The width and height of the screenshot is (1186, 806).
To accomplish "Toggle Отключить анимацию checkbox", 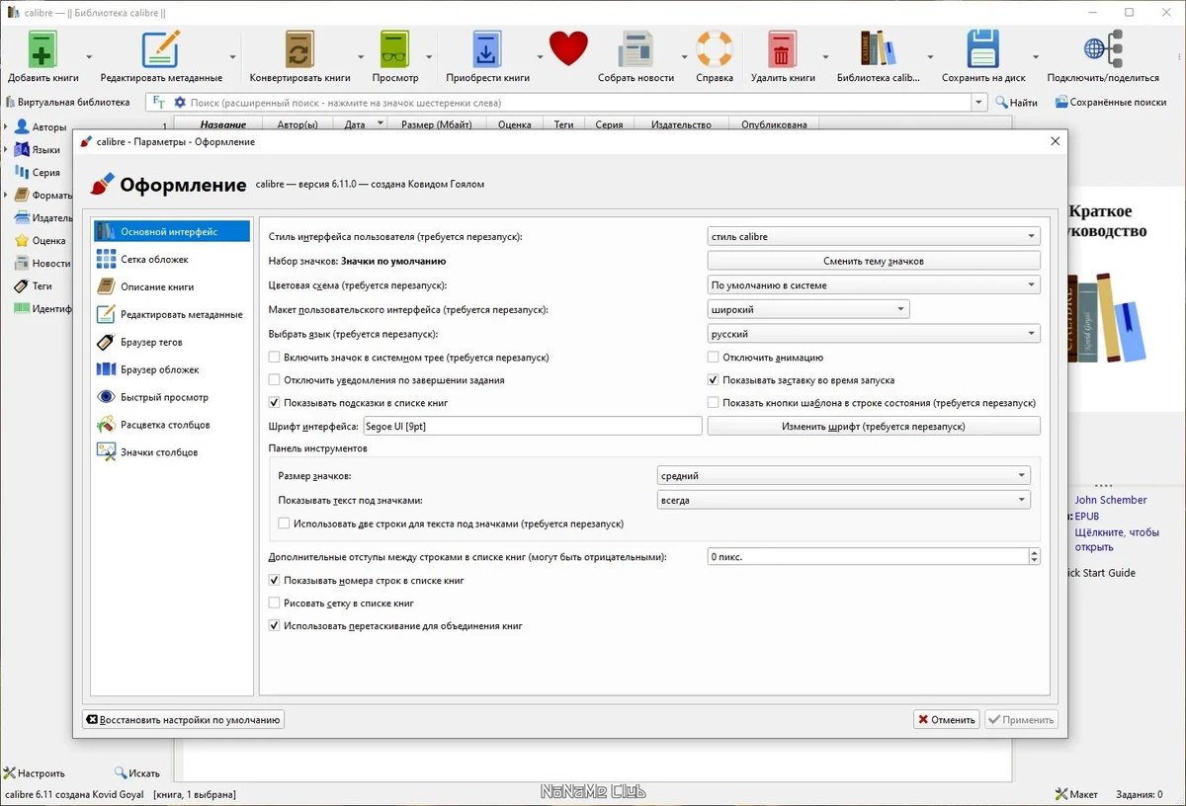I will coord(714,358).
